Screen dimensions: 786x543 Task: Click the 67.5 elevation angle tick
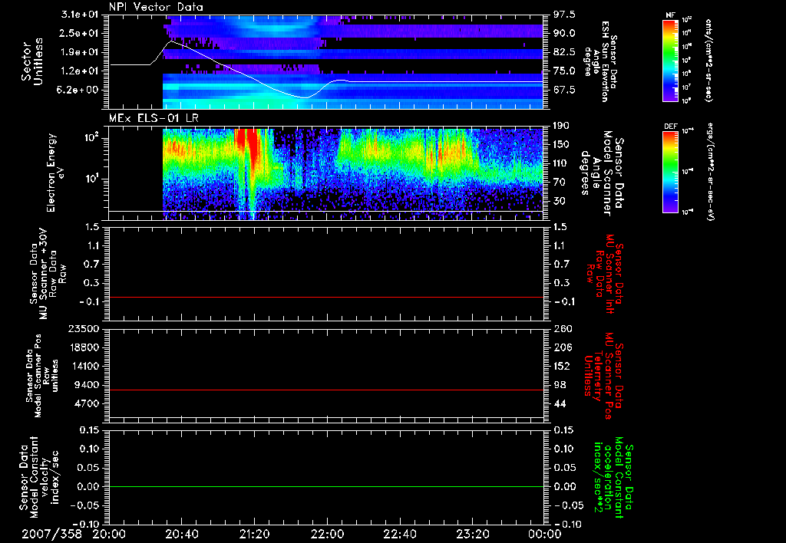pyautogui.click(x=564, y=90)
